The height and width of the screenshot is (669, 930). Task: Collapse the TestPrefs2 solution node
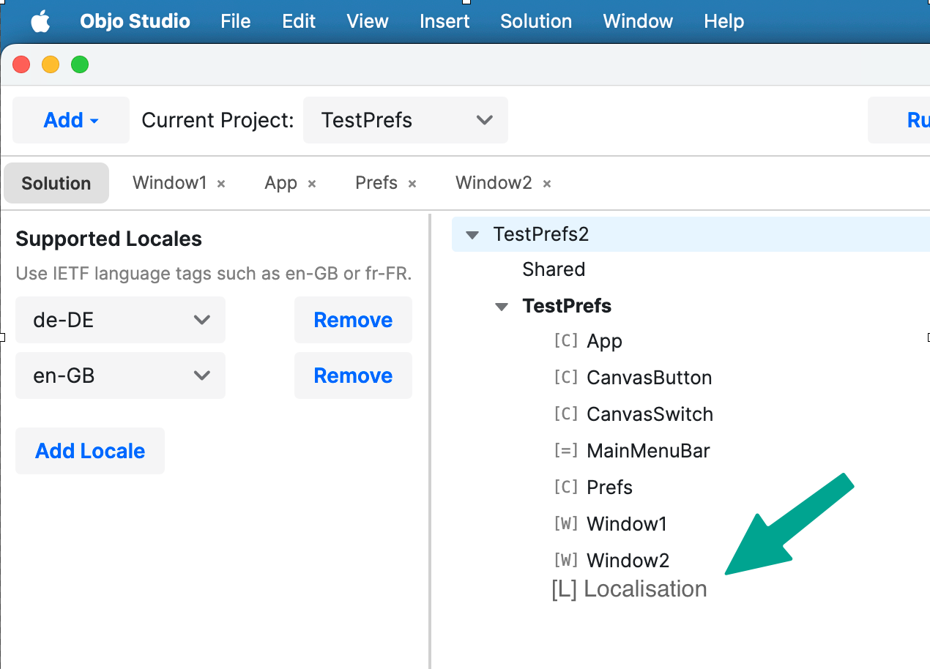[x=472, y=235]
